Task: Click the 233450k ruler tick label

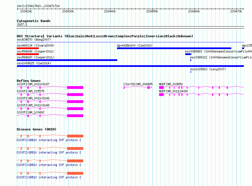Action: point(152,11)
